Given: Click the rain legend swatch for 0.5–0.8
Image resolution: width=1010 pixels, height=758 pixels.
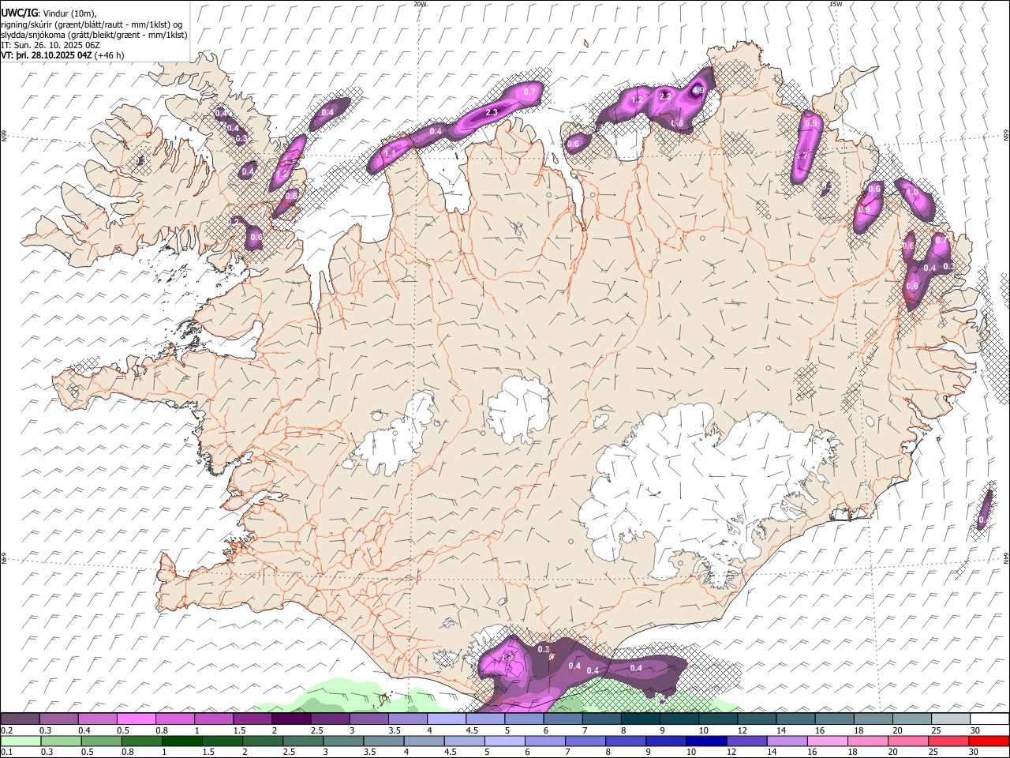Looking at the screenshot, I should pos(103,741).
